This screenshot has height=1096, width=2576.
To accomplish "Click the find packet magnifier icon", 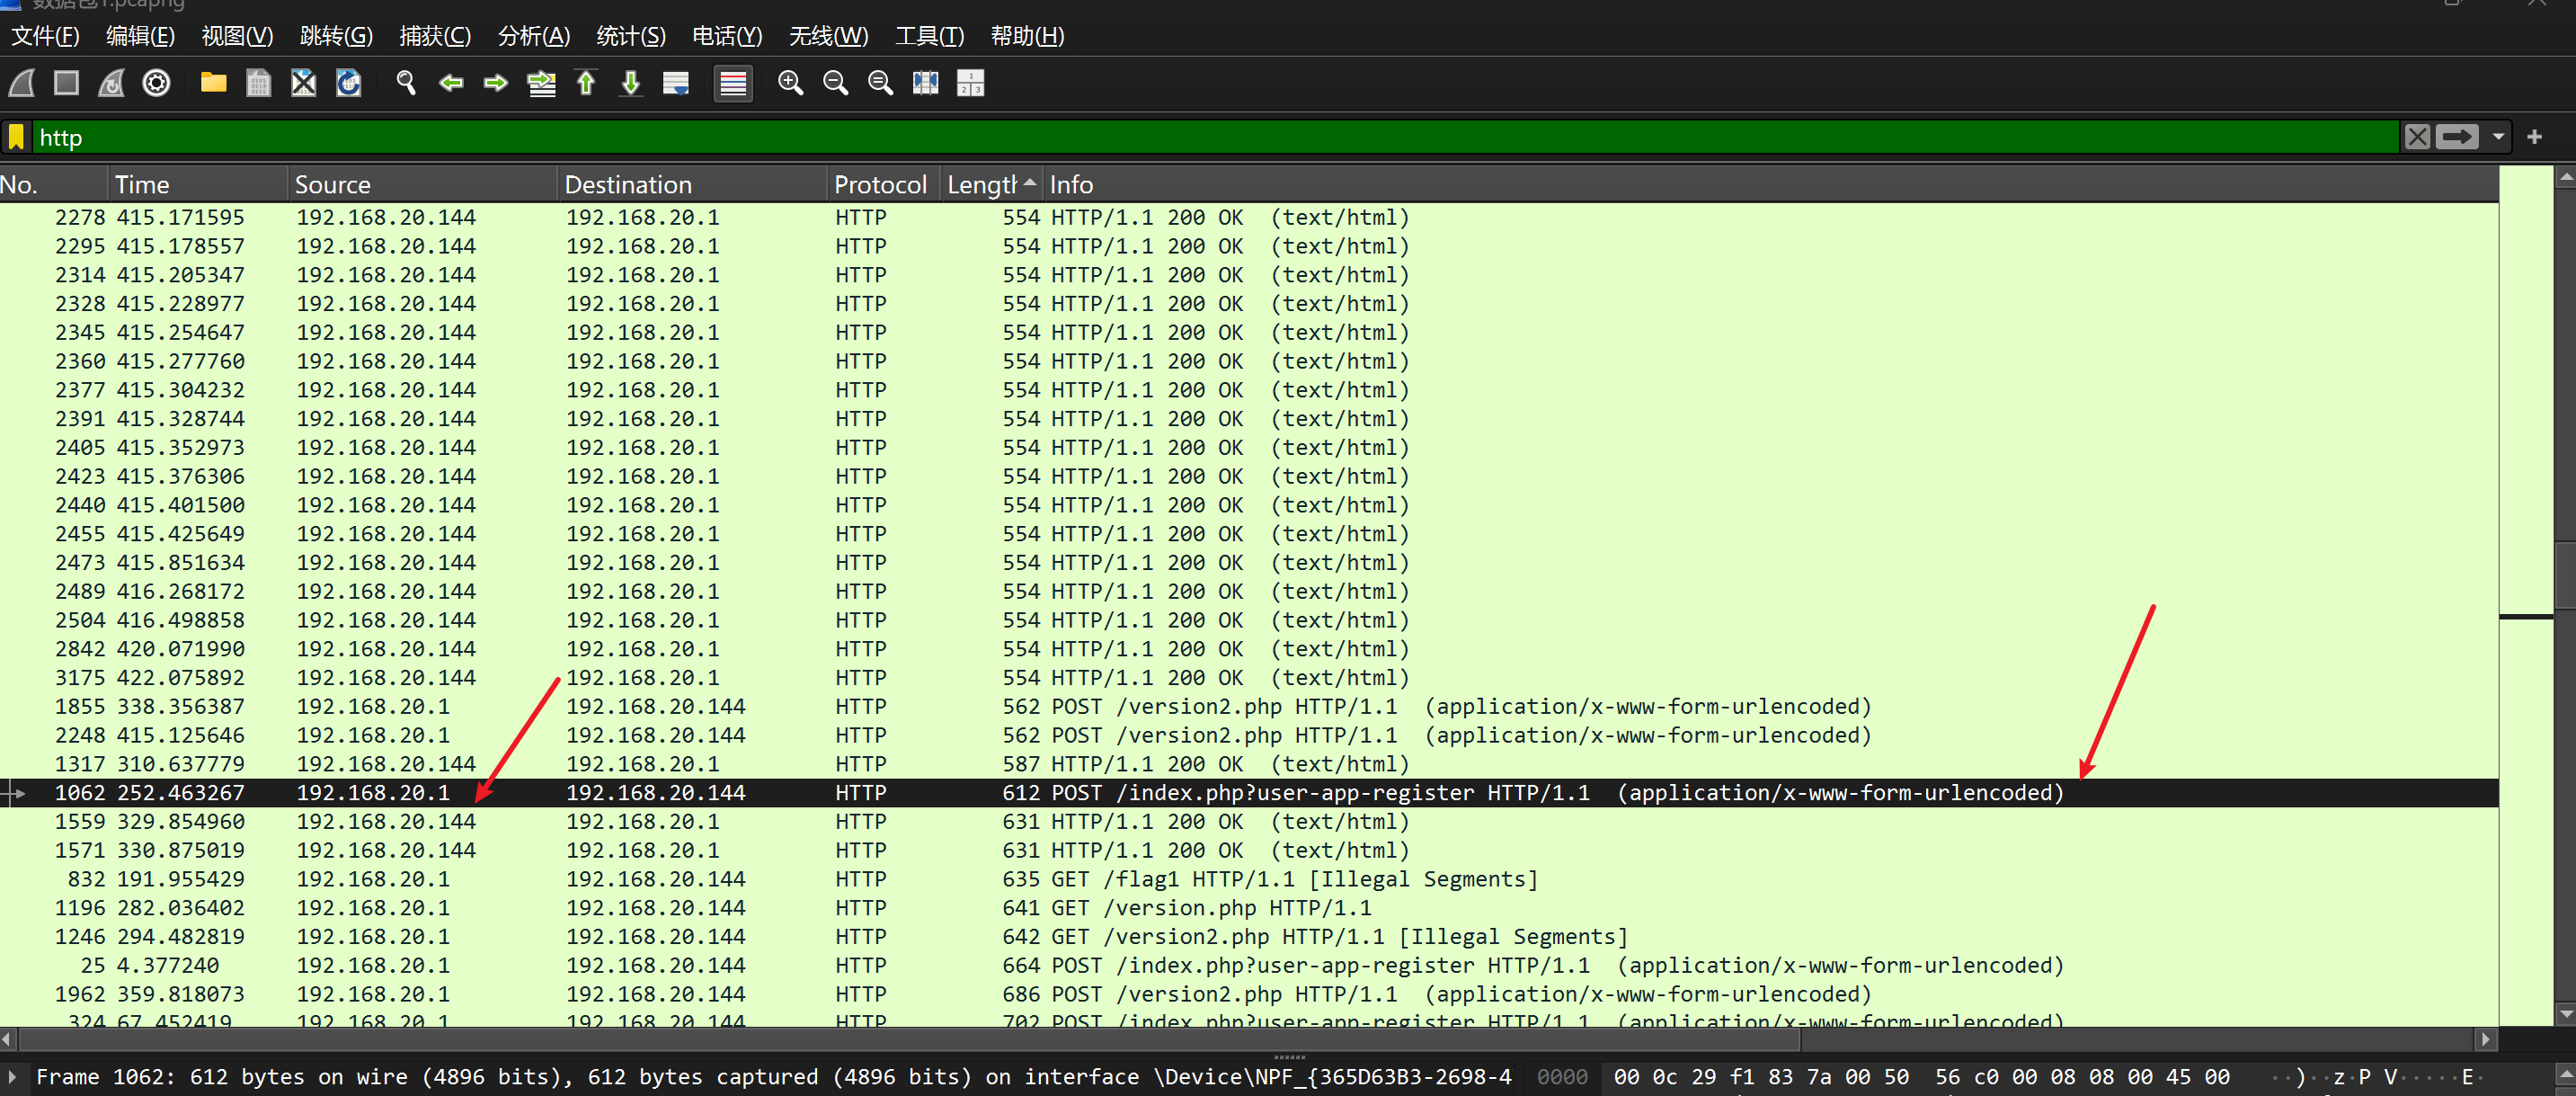I will [x=405, y=83].
